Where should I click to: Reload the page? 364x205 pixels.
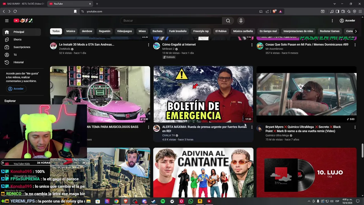(x=15, y=11)
